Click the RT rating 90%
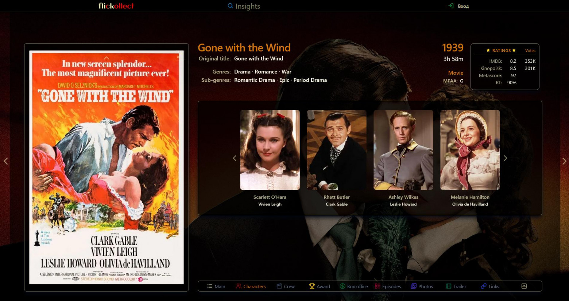Screen dimensions: 569x301 pos(512,83)
